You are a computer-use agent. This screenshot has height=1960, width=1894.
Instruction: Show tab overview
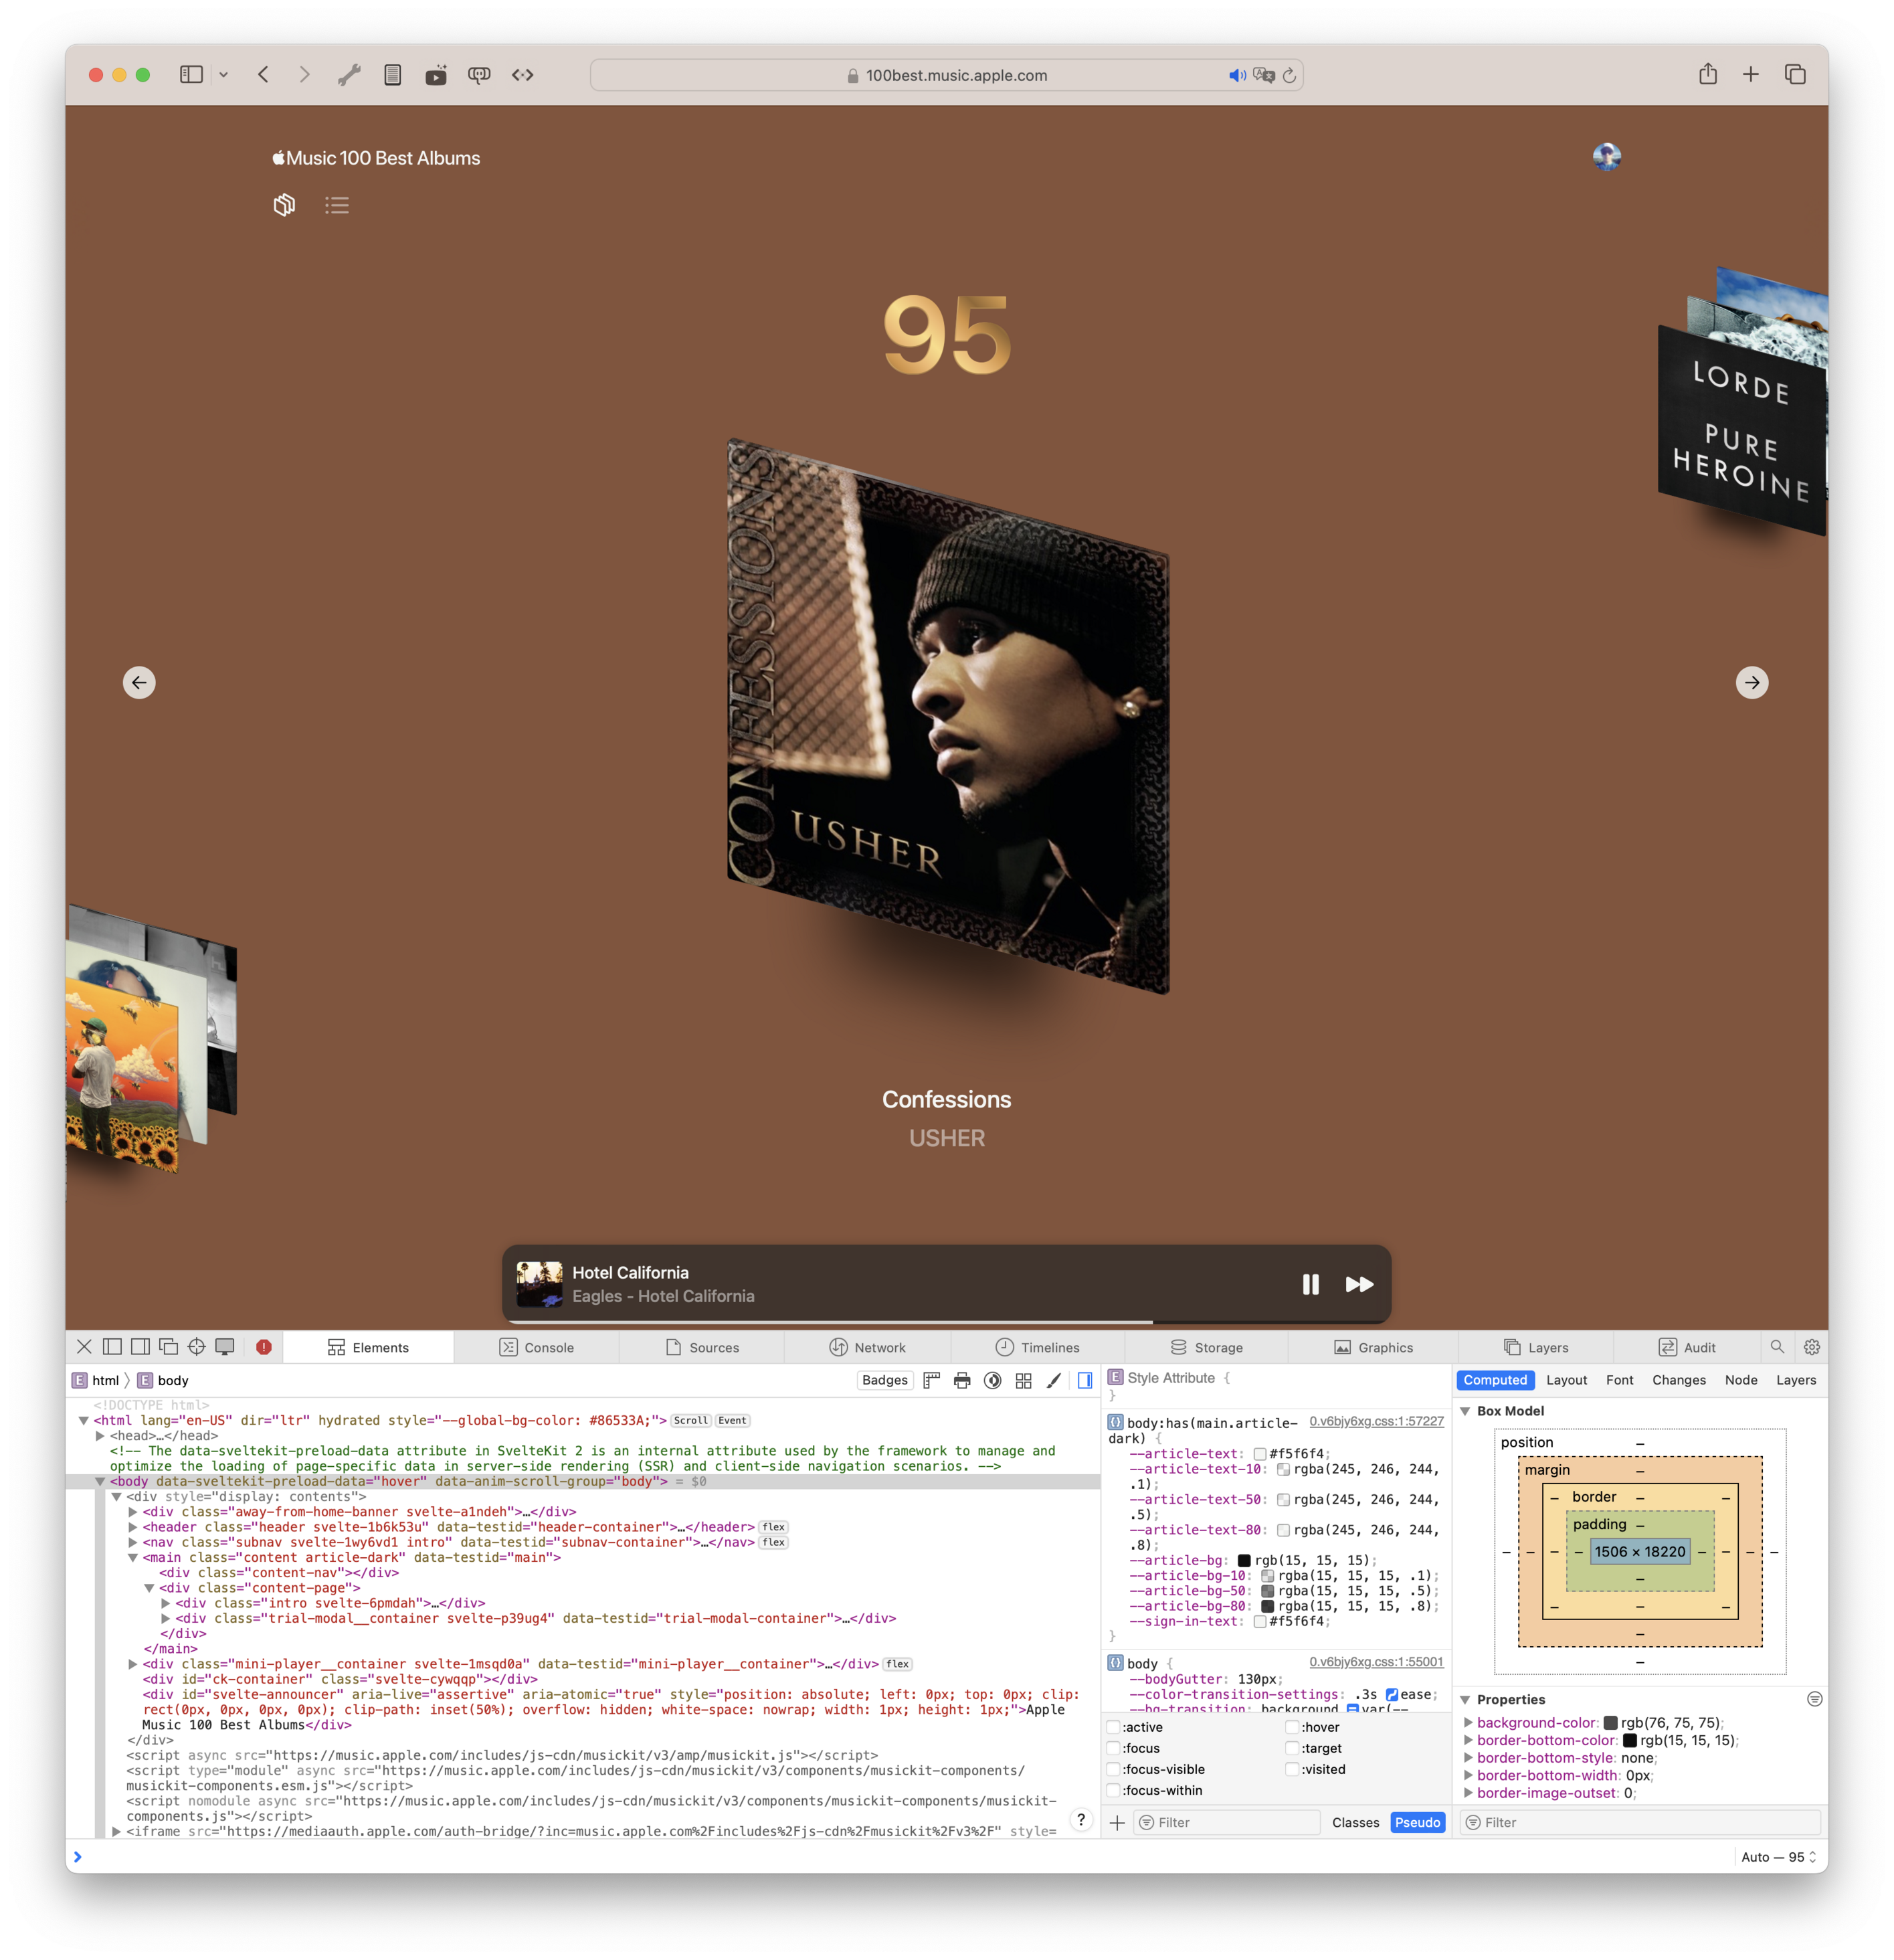[1795, 74]
